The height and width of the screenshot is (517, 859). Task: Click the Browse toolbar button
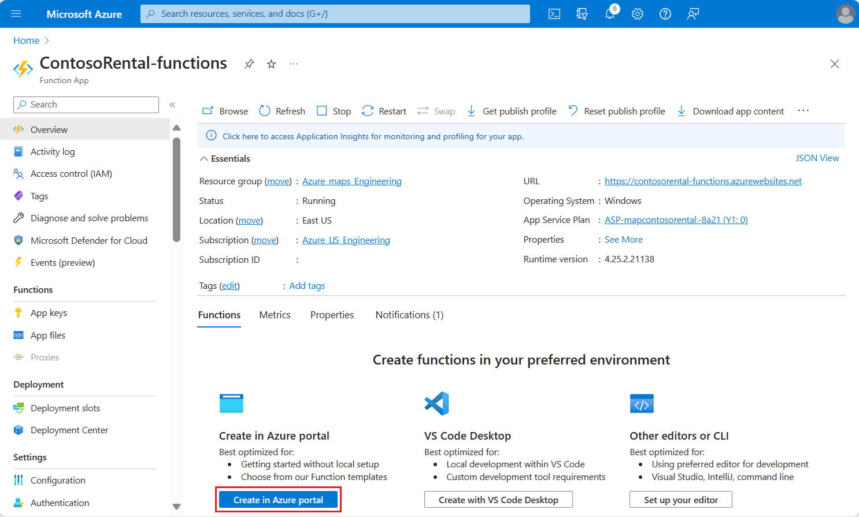[225, 111]
